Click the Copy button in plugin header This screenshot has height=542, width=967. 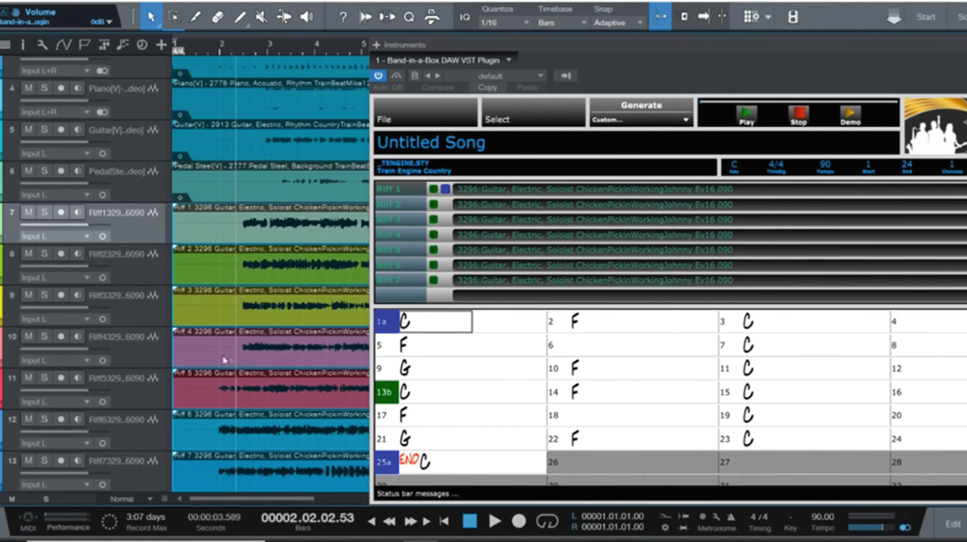click(487, 87)
